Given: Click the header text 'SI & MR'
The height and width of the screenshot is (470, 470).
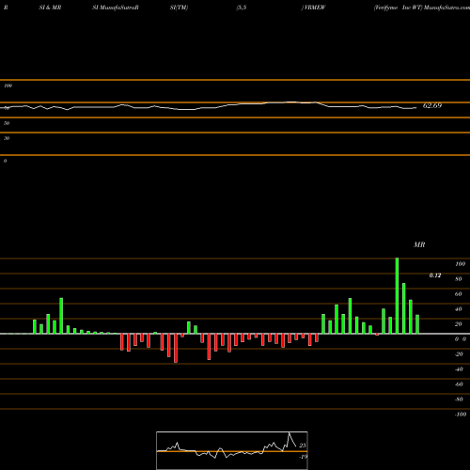Looking at the screenshot, I should pos(50,8).
